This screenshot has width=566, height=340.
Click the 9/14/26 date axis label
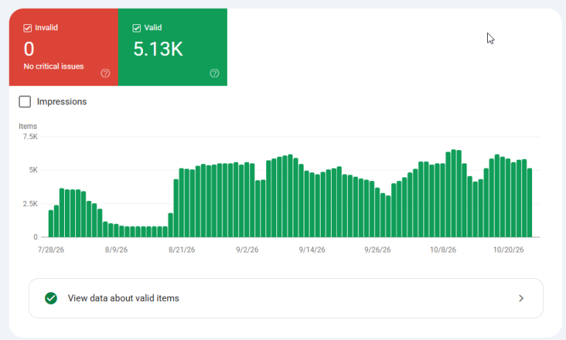click(312, 249)
